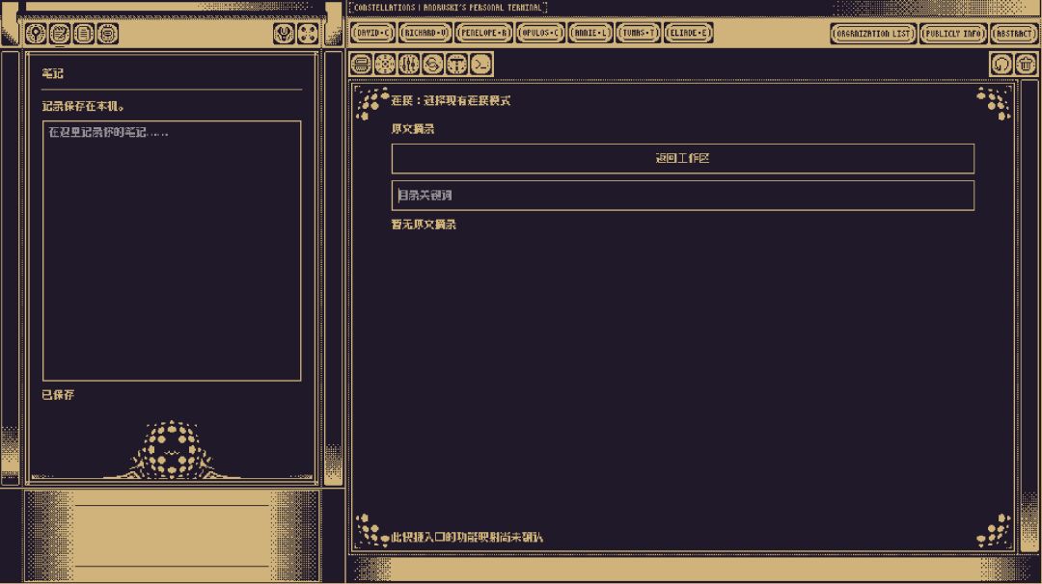Click the 返回工作区 button
Image resolution: width=1042 pixels, height=584 pixels.
tap(683, 159)
